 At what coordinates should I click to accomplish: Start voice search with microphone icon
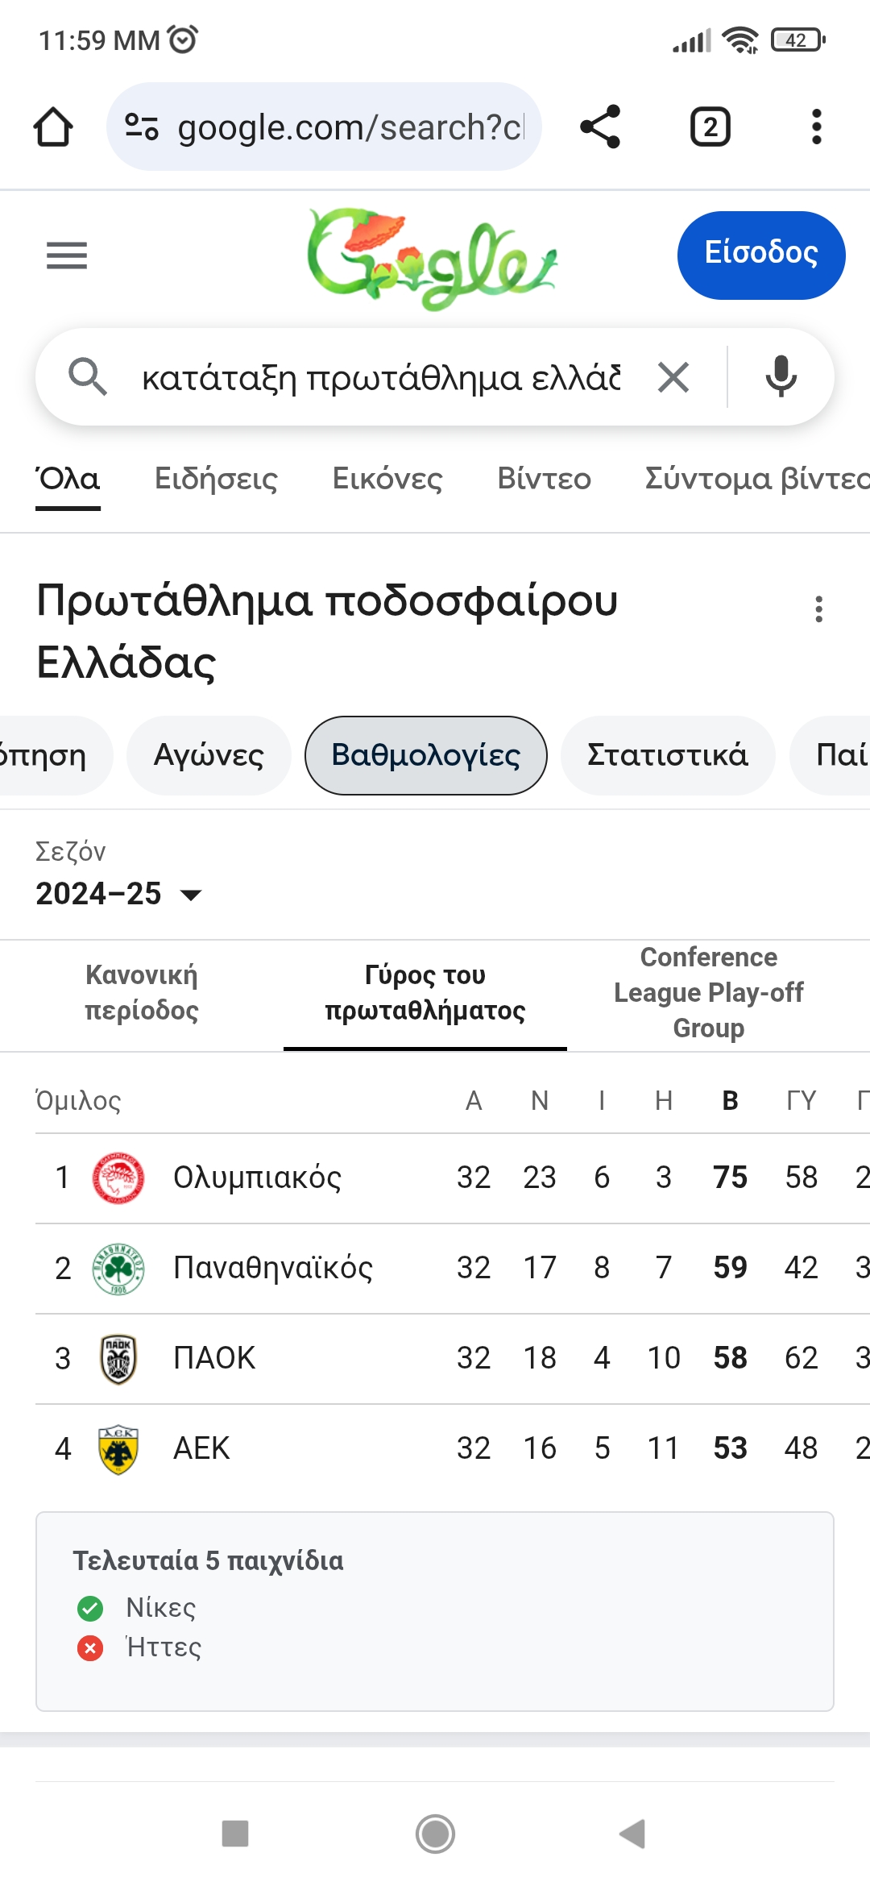(x=781, y=377)
